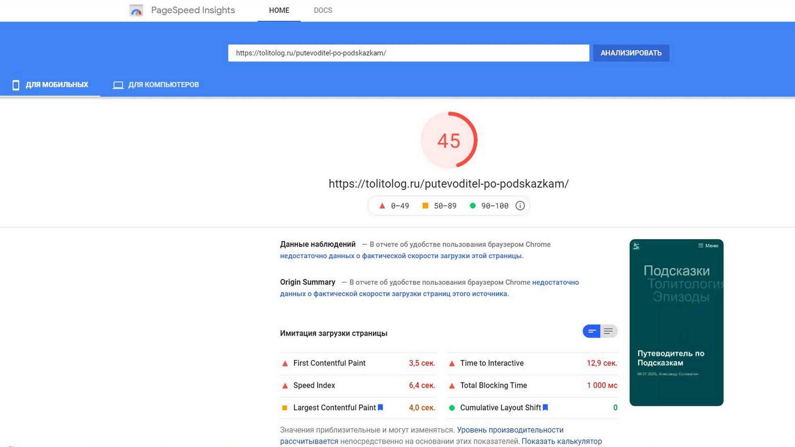Click Largest Contentful Paint metric label

pyautogui.click(x=334, y=408)
